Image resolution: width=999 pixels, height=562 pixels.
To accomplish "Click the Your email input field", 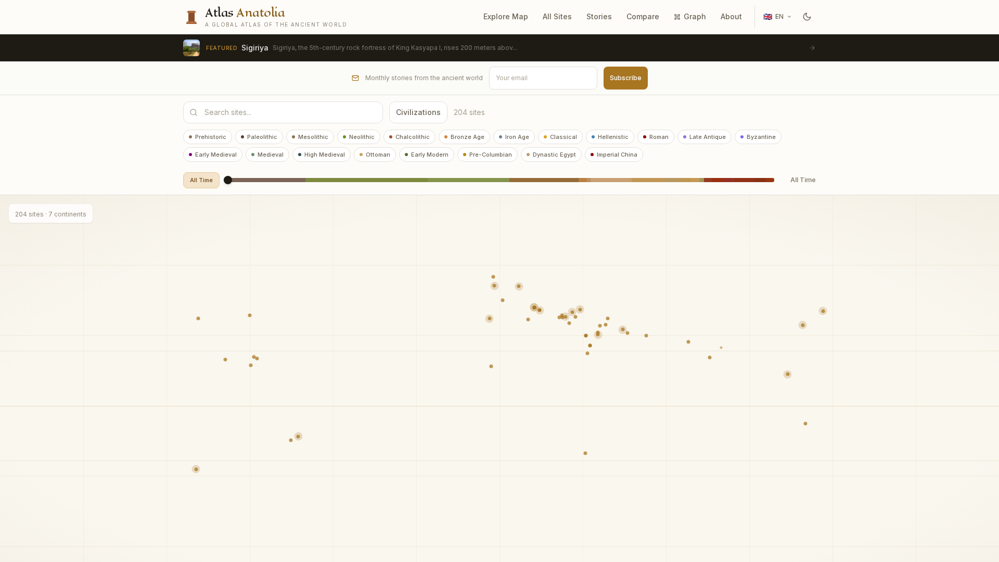I will tap(543, 78).
